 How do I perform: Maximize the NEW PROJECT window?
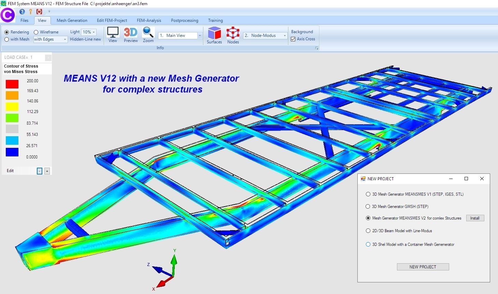(466, 179)
